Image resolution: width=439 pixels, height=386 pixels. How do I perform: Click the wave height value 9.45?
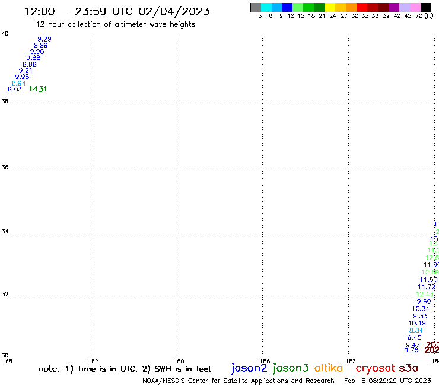point(414,338)
